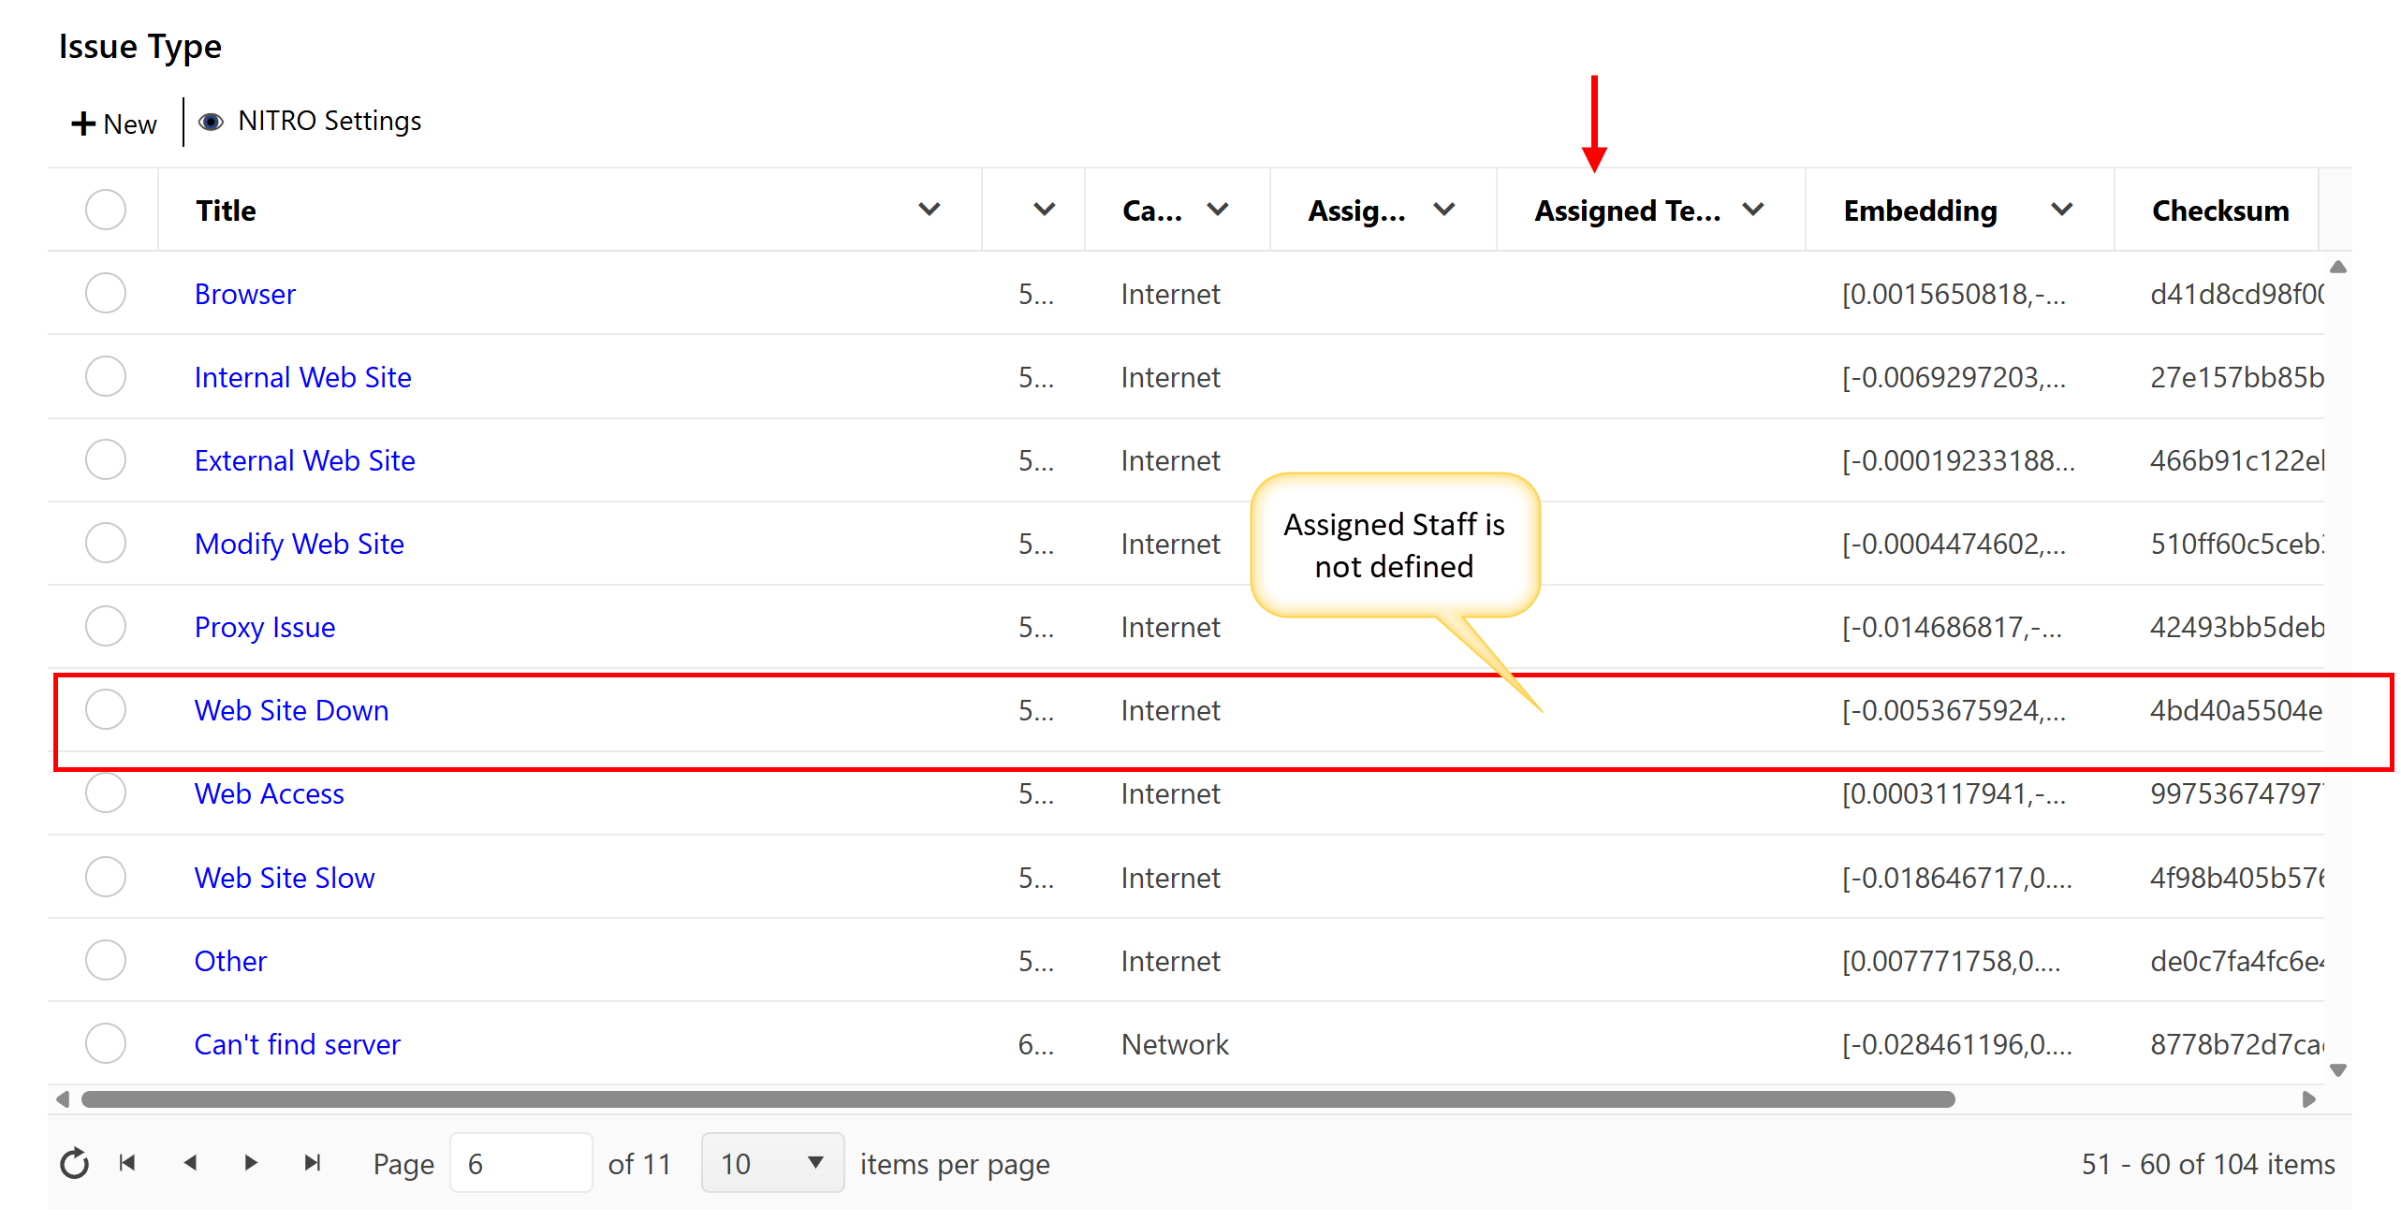Select the Browser row radio
The image size is (2401, 1221).
[x=106, y=294]
